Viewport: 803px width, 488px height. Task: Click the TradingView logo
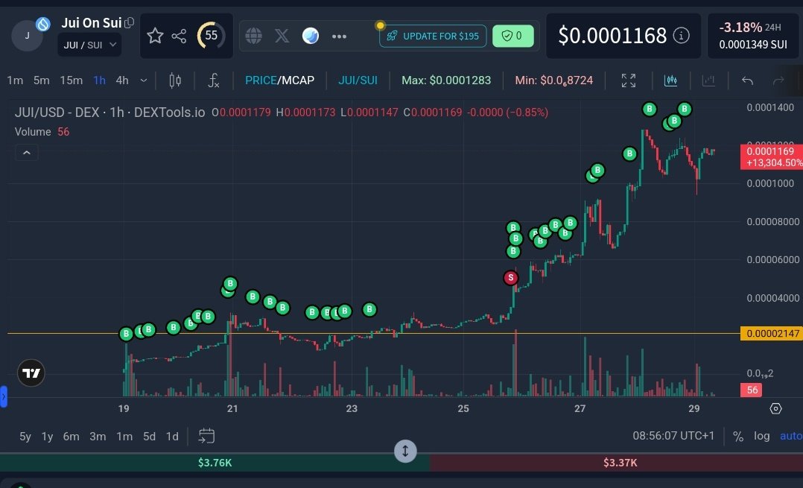tap(31, 373)
